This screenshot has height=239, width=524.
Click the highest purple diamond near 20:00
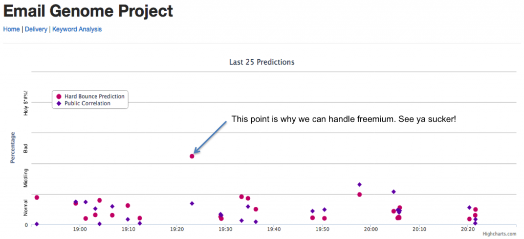(359, 184)
